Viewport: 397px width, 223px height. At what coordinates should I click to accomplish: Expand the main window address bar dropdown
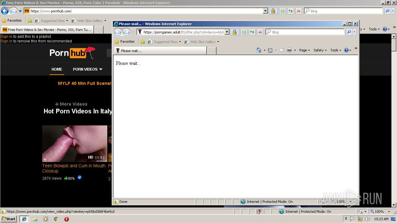point(265,11)
